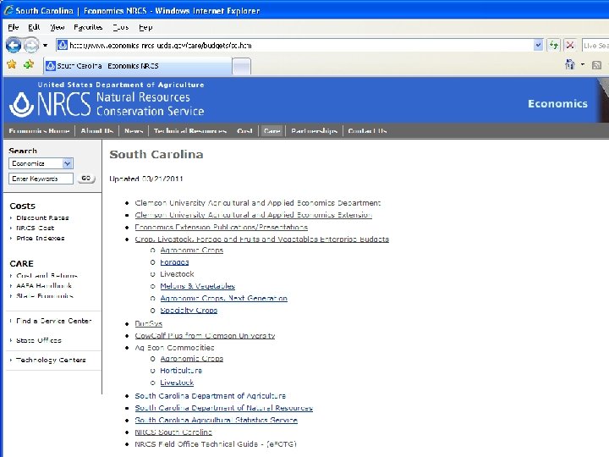Expand the Home button dropdown arrow
This screenshot has width=609, height=457.
(583, 65)
